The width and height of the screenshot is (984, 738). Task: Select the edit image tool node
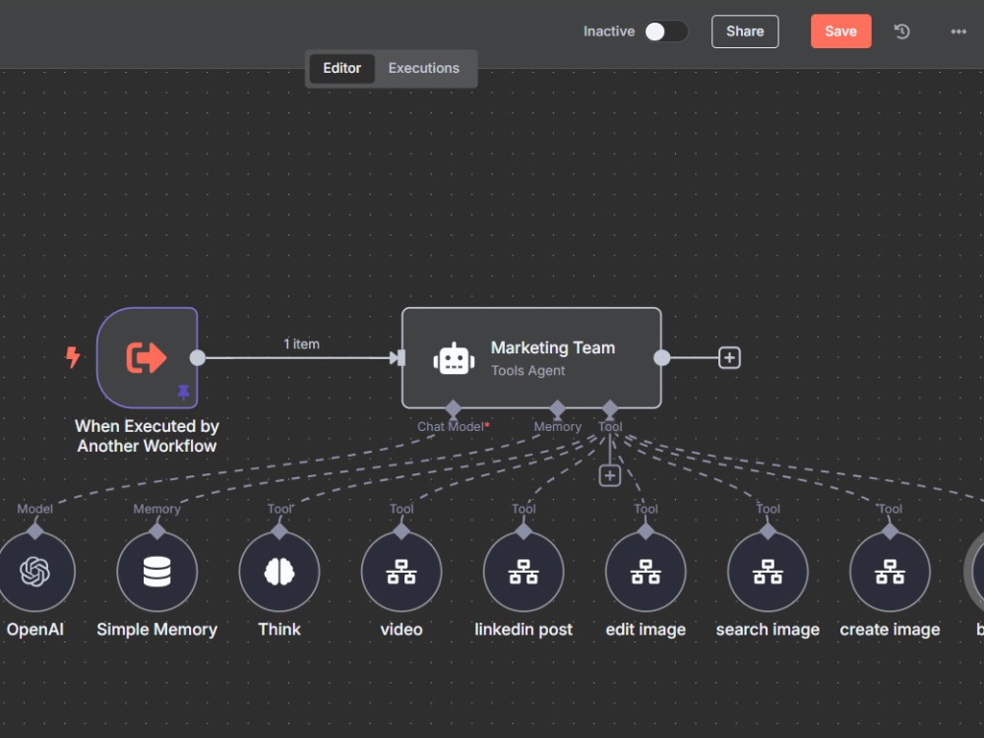point(646,572)
